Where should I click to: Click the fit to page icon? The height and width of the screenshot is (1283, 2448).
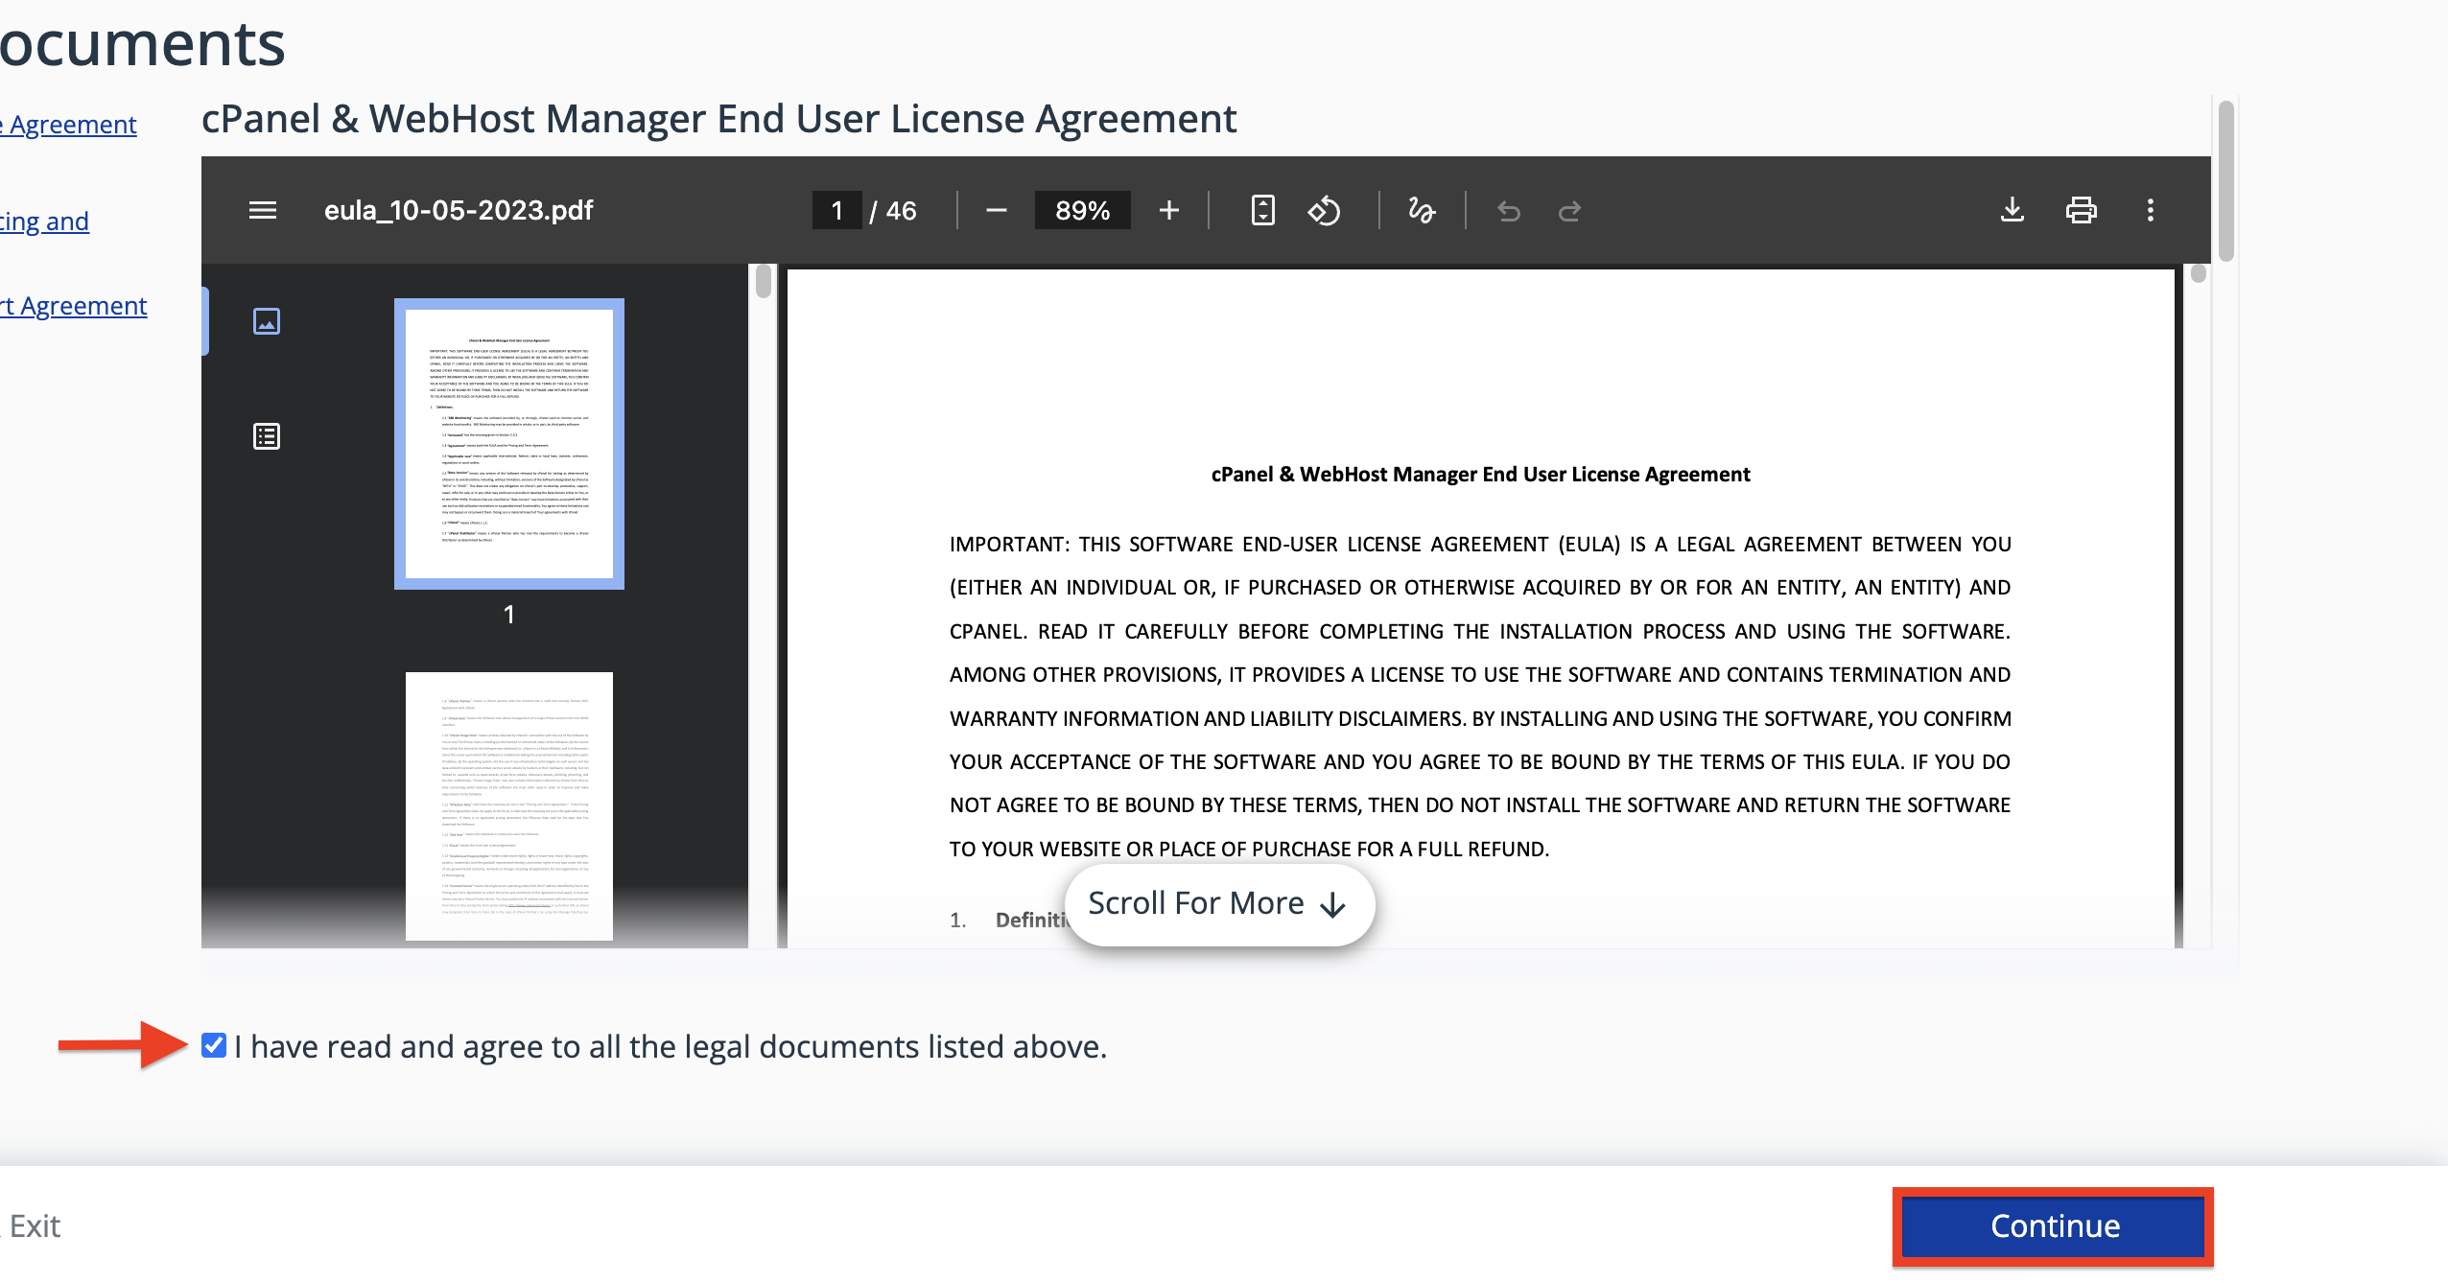1262,210
